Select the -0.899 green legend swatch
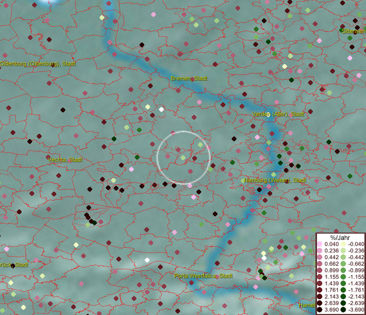Viewport: 366px width, 315px height. coord(343,270)
